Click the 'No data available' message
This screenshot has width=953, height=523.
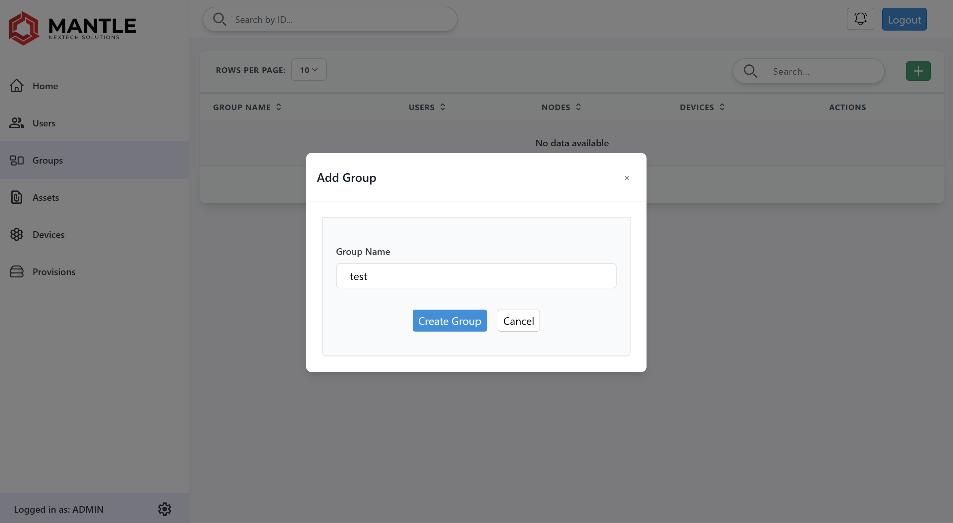pyautogui.click(x=572, y=143)
